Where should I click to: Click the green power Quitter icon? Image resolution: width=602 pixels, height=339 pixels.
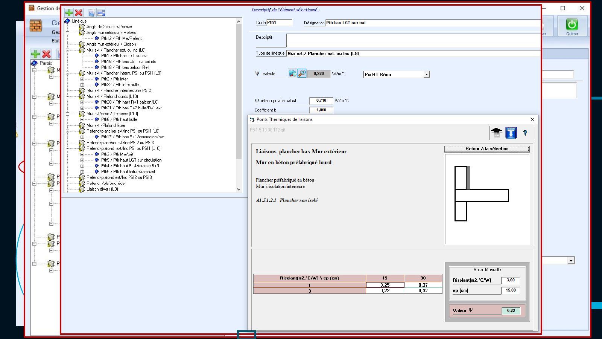[572, 24]
